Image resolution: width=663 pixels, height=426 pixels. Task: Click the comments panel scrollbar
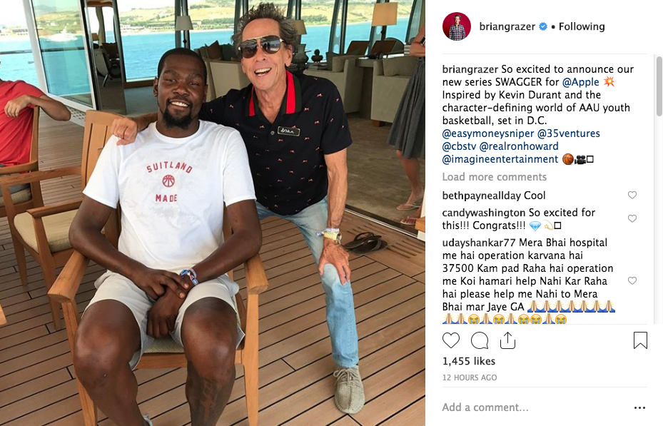coord(659,86)
